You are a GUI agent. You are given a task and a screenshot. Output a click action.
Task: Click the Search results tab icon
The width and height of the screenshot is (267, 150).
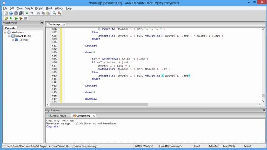point(50,116)
